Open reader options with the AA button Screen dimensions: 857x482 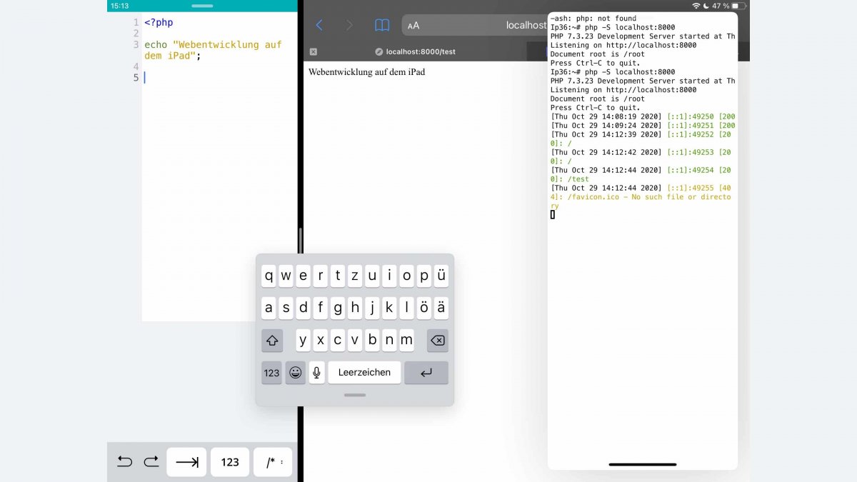(x=413, y=25)
